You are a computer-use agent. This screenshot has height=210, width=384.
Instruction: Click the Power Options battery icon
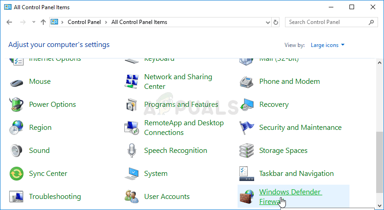[17, 105]
